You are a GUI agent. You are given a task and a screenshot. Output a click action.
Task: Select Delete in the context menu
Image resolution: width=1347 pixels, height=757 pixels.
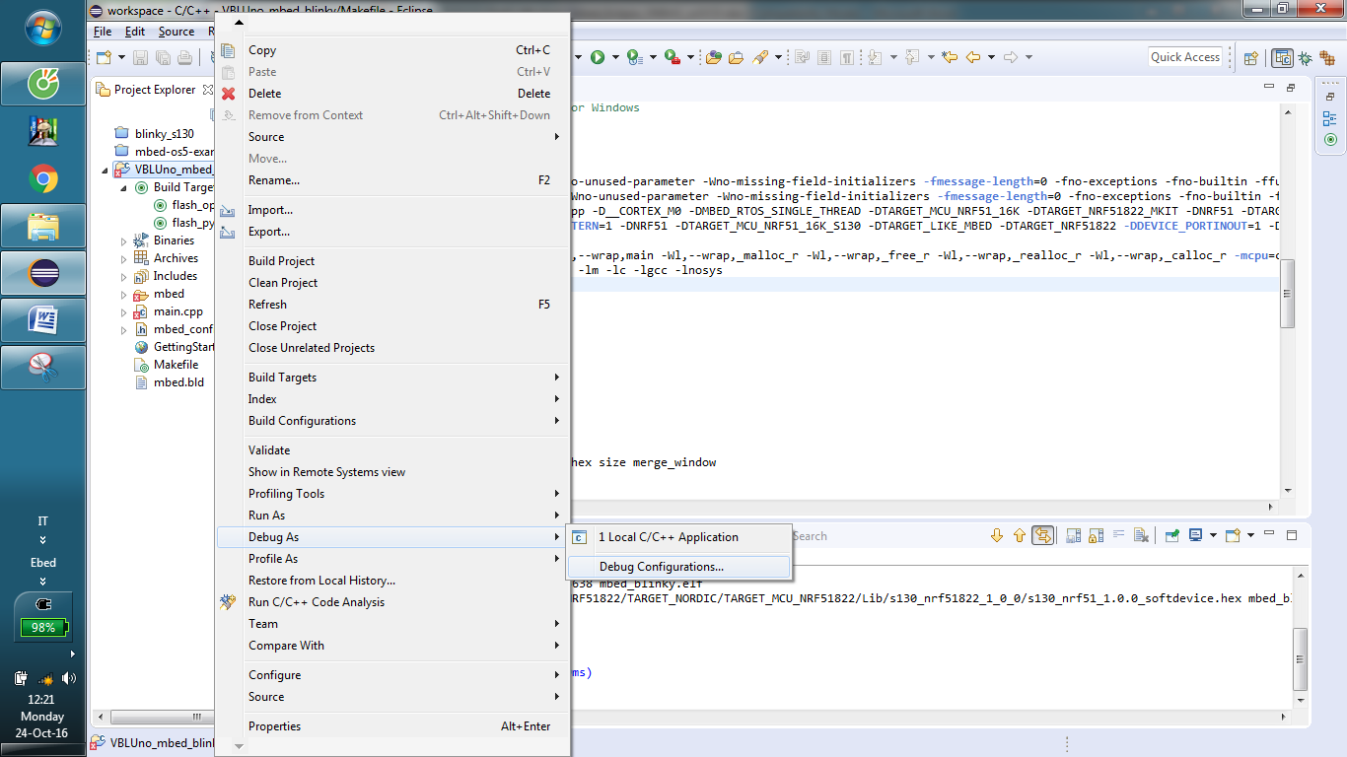coord(392,94)
